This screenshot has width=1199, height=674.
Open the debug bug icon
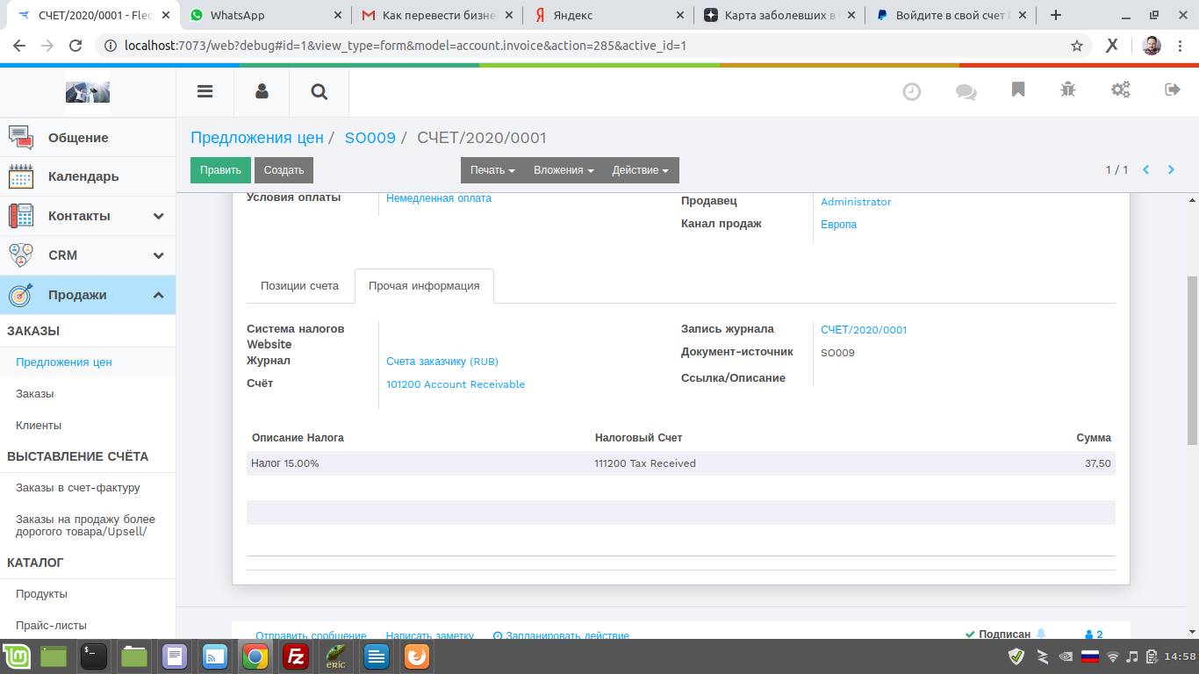1068,90
